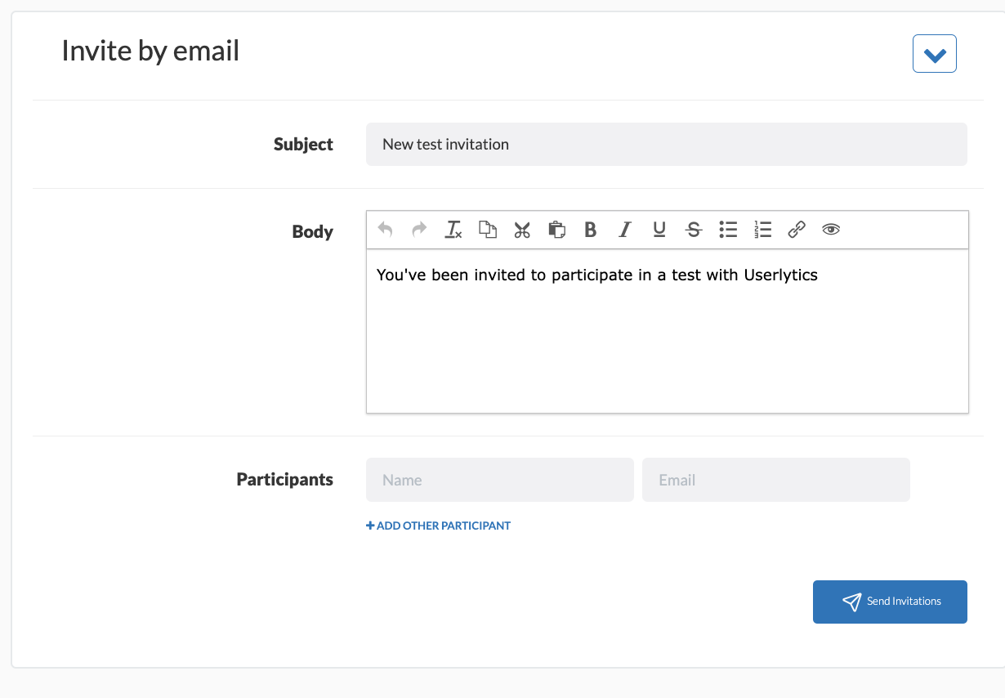This screenshot has width=1005, height=698.
Task: Toggle underline formatting in the toolbar
Action: click(x=659, y=230)
